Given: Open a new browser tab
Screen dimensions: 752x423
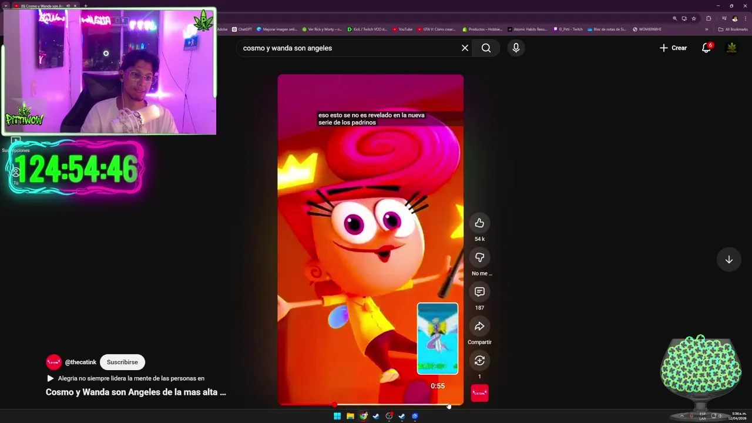Looking at the screenshot, I should tap(86, 6).
